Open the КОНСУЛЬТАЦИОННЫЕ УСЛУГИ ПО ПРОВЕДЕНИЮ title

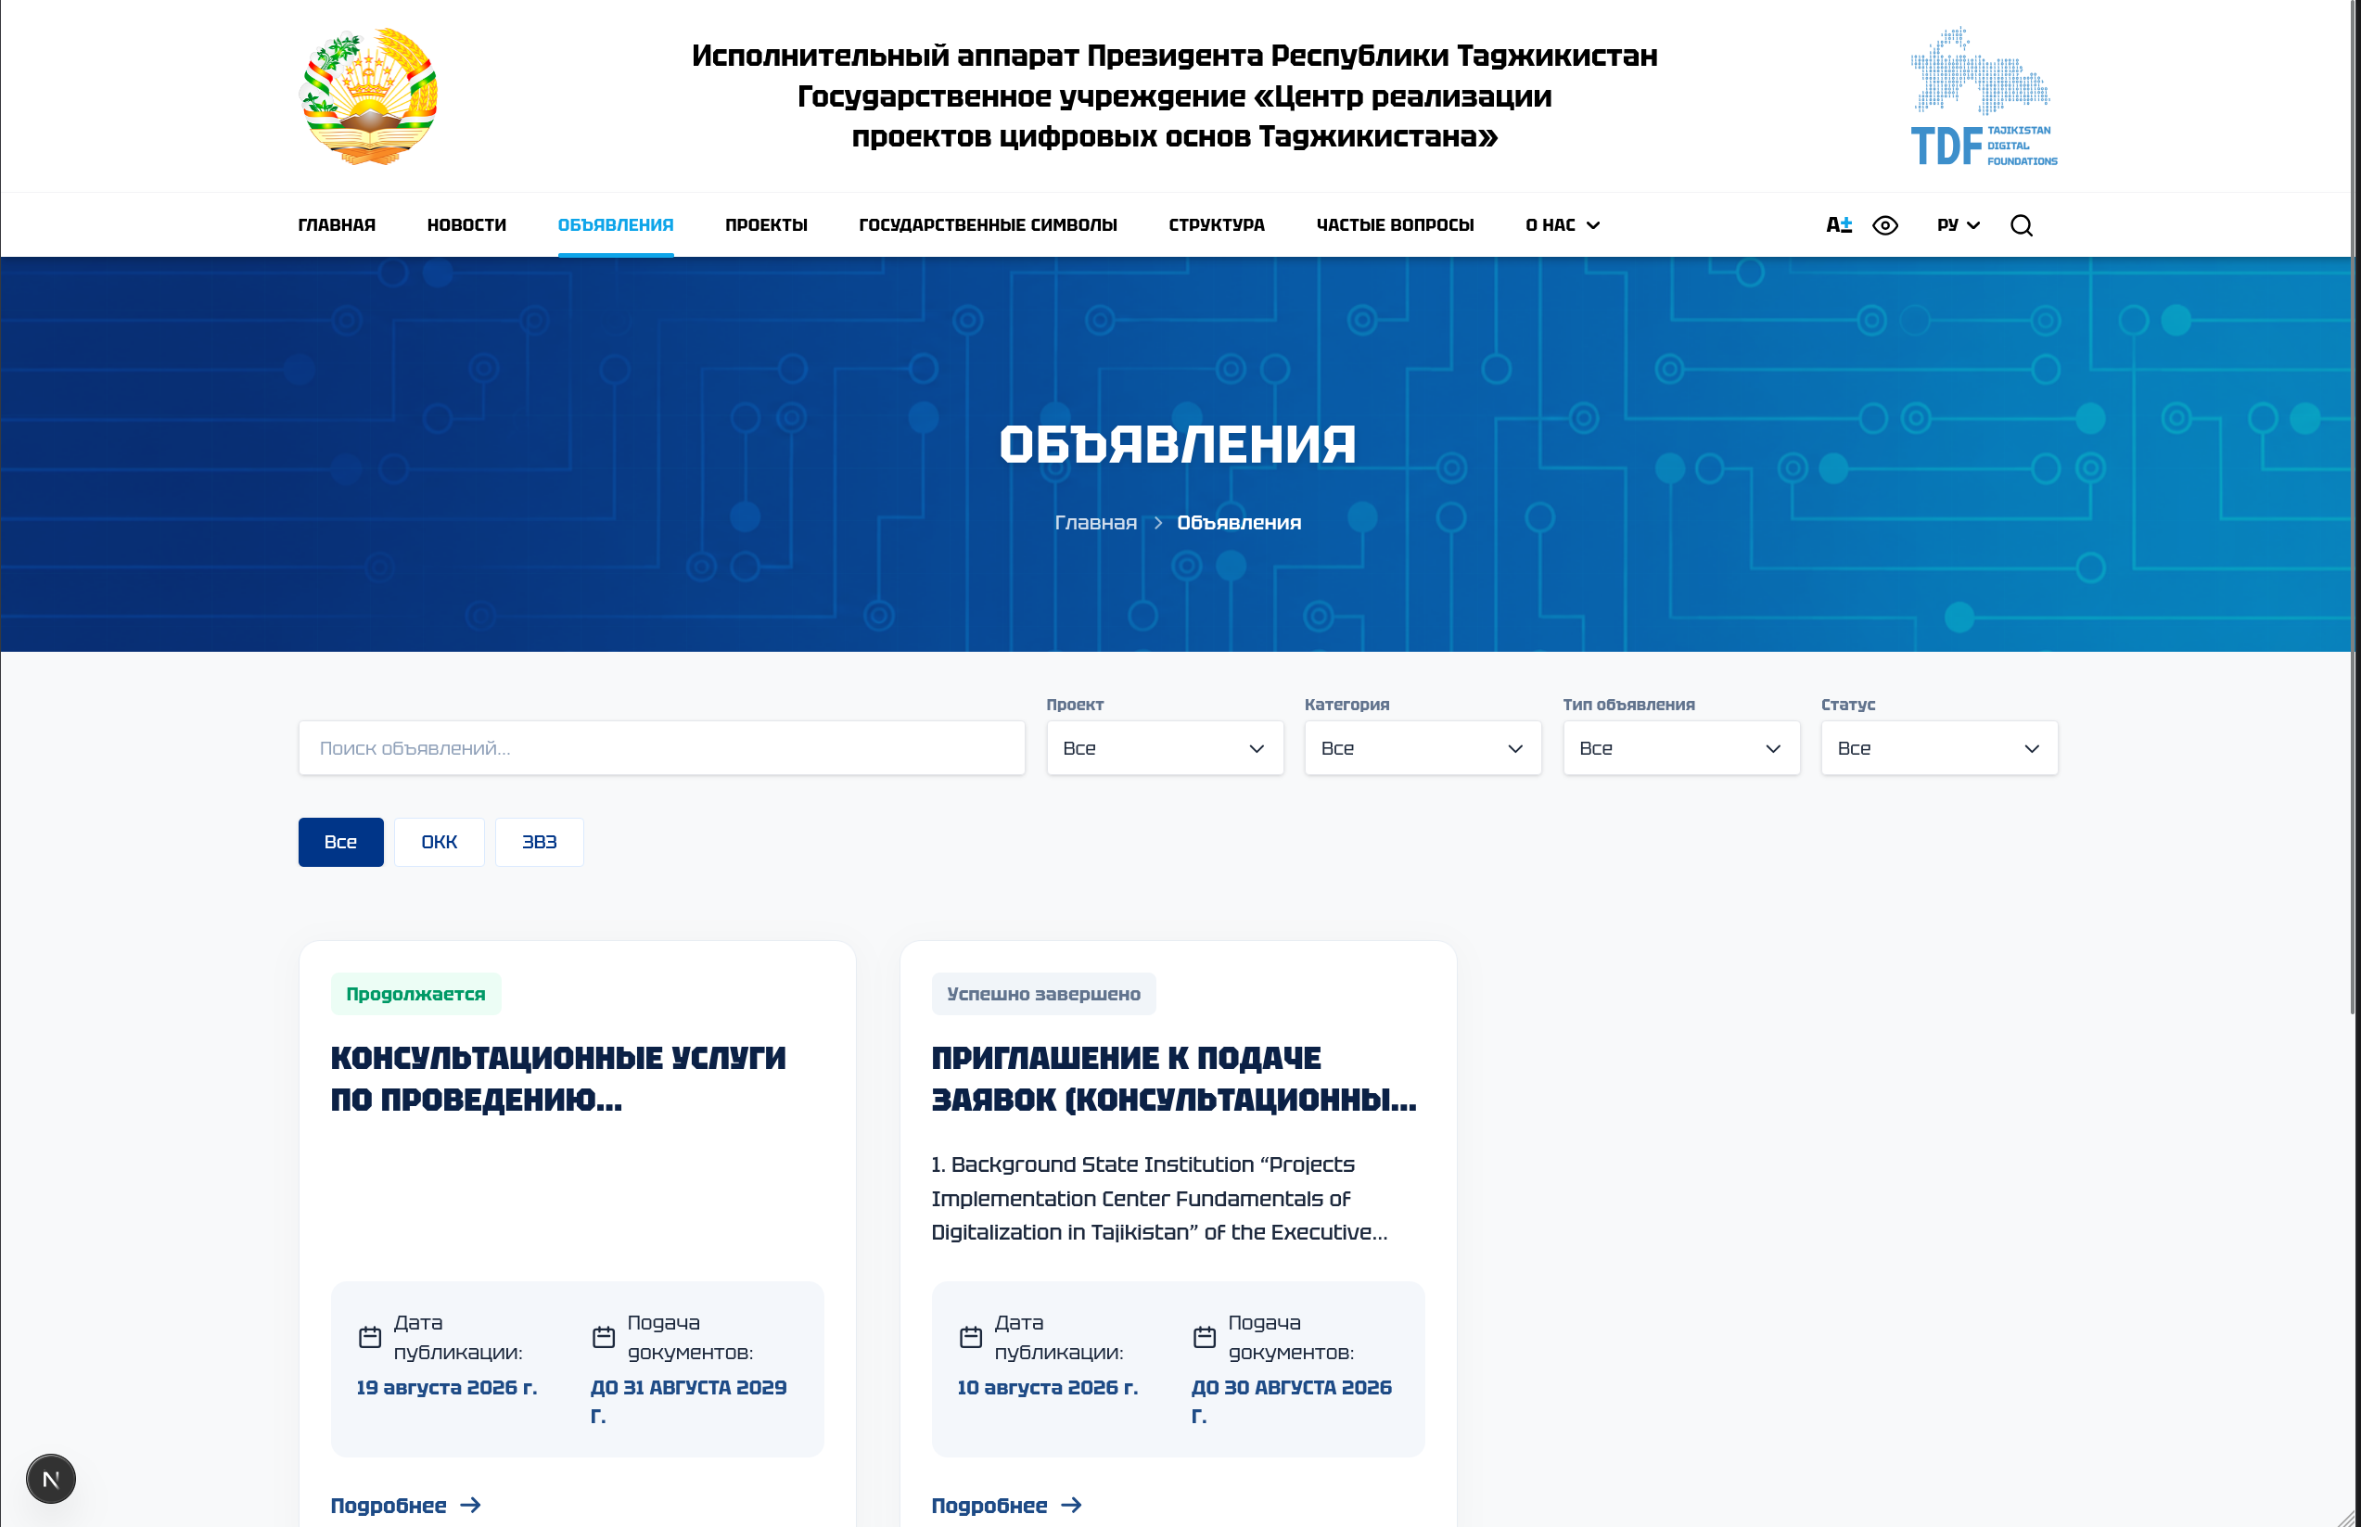click(558, 1079)
